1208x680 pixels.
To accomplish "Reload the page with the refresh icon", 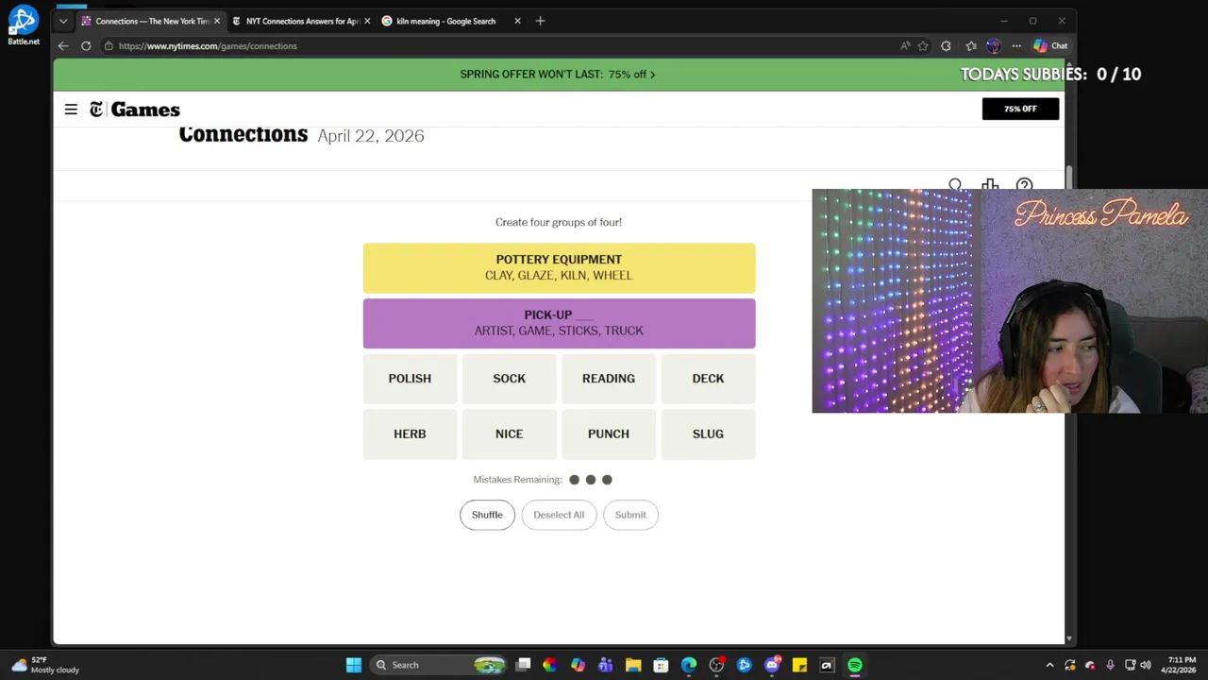I will point(86,45).
